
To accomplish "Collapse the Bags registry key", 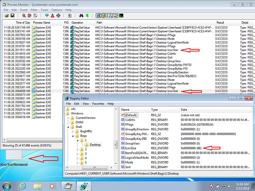I will [73, 136].
